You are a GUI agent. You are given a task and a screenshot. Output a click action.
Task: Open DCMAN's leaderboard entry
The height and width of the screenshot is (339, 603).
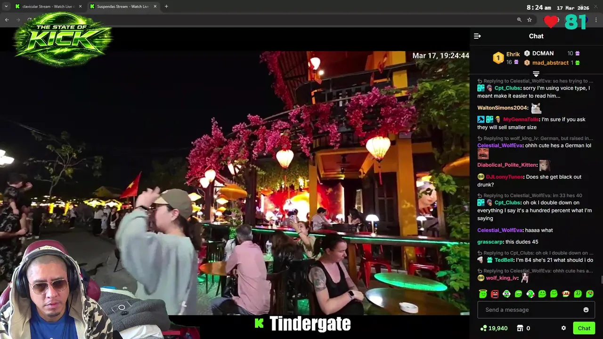pos(543,53)
